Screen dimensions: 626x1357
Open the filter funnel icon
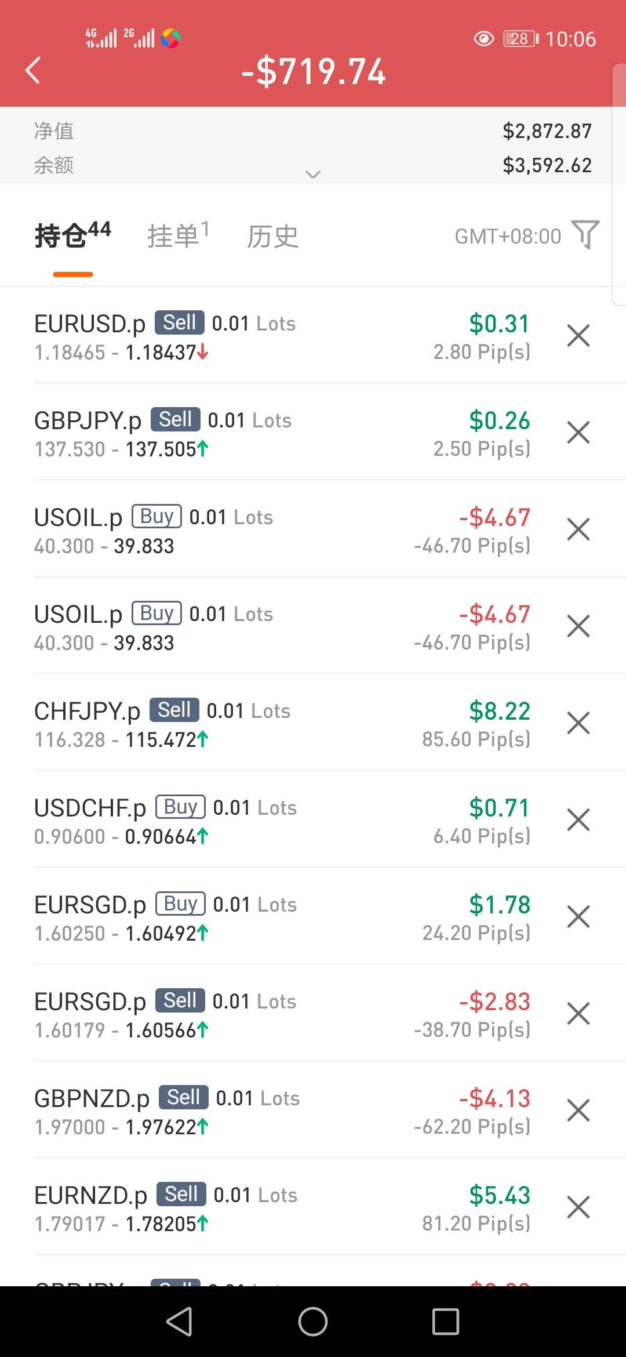tap(585, 235)
